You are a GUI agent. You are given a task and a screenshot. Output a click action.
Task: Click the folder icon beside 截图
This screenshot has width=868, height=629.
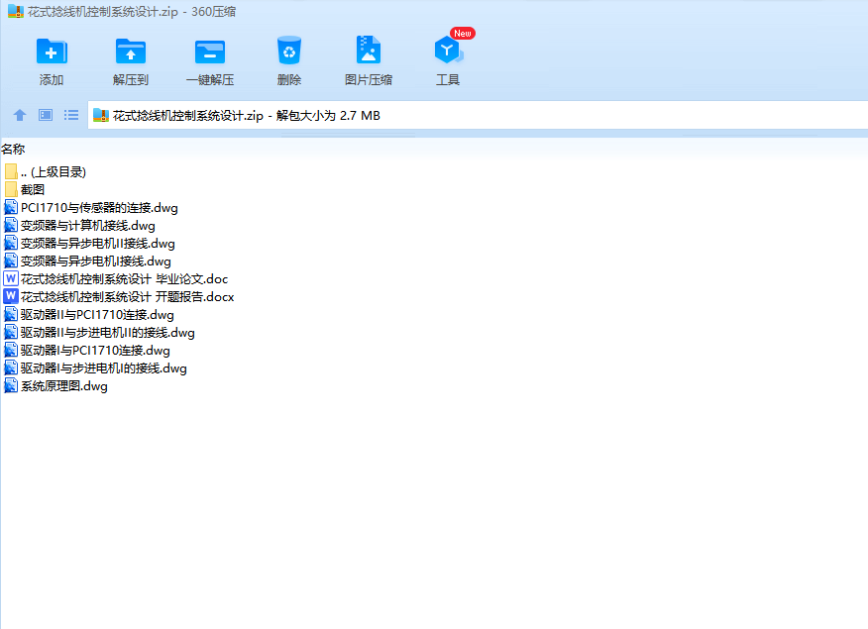point(11,190)
